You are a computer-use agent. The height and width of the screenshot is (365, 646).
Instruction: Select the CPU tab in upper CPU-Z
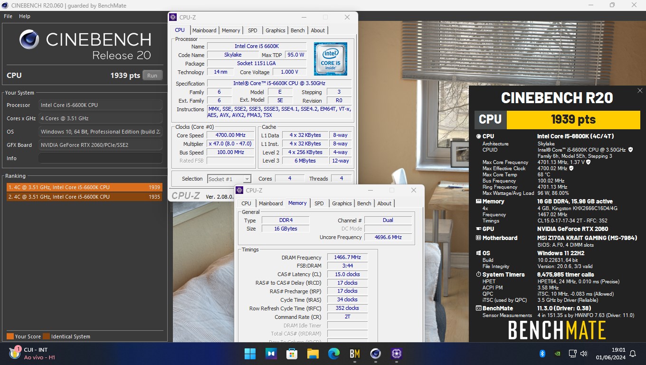180,30
